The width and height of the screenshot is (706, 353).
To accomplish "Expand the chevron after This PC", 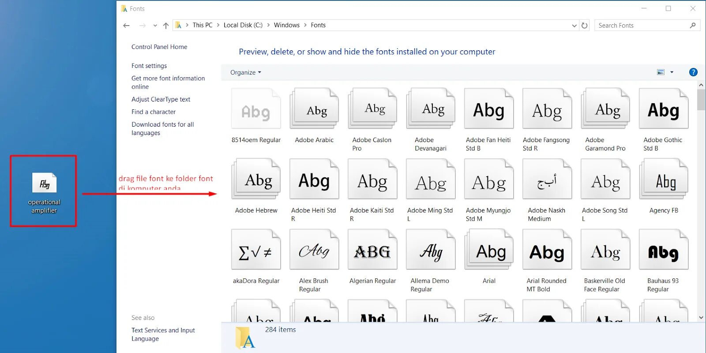I will pyautogui.click(x=218, y=25).
